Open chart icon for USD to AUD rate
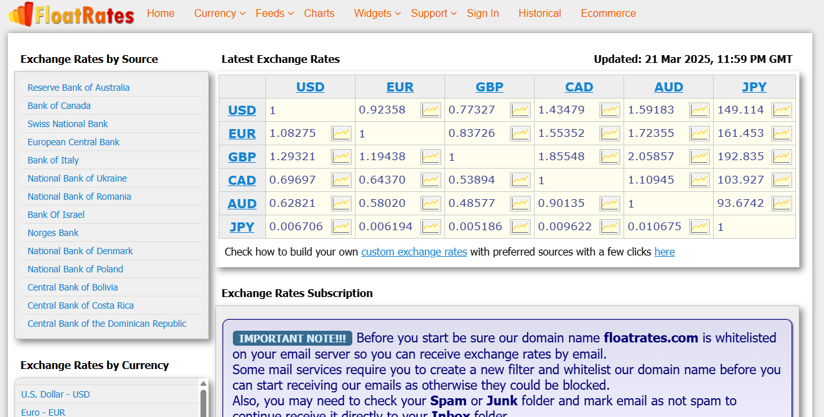Viewport: 824px width, 417px height. pyautogui.click(x=699, y=110)
